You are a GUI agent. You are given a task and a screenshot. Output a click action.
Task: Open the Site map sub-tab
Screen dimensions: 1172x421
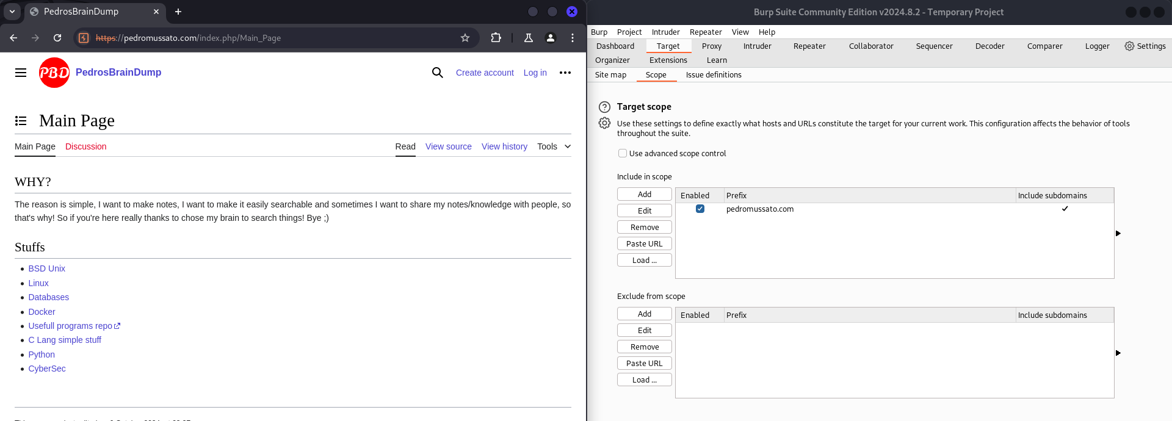[x=610, y=75]
